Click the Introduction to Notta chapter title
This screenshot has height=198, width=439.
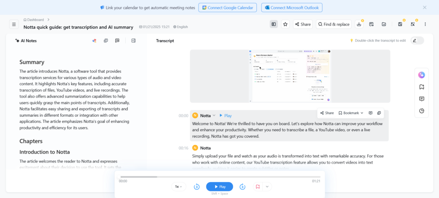click(x=45, y=152)
